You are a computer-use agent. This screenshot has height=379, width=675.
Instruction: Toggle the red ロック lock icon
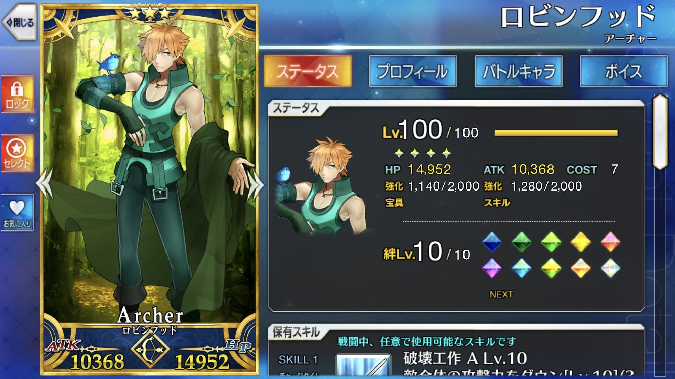[17, 94]
